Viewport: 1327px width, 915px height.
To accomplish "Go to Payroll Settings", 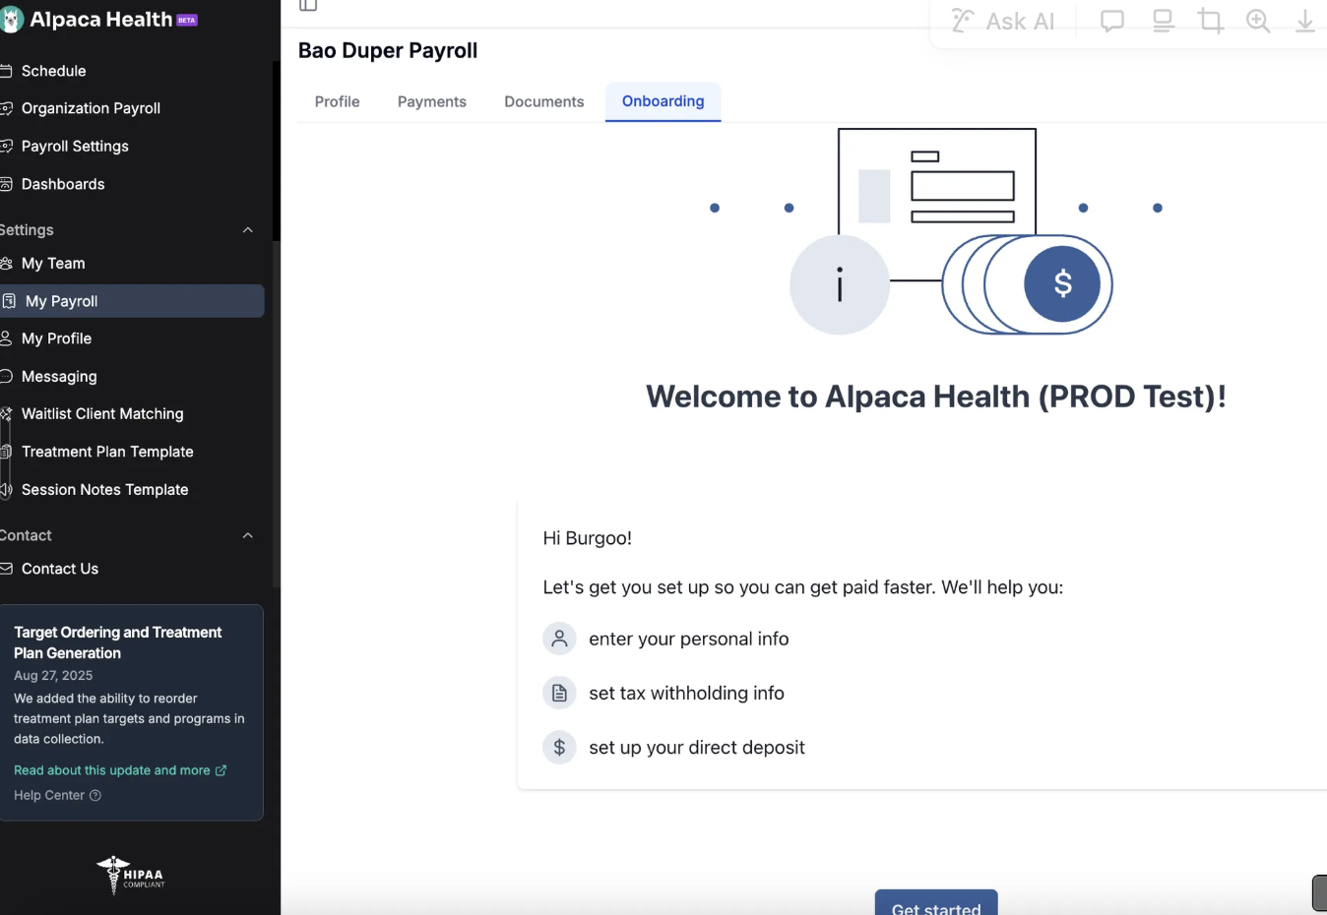I will pos(75,146).
